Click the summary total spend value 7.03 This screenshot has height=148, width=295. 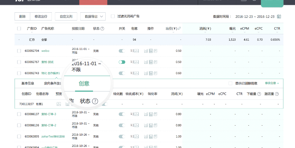(208, 40)
